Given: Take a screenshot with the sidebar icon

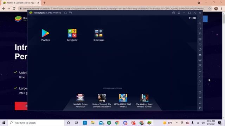Looking at the screenshot, I should click(200, 65).
